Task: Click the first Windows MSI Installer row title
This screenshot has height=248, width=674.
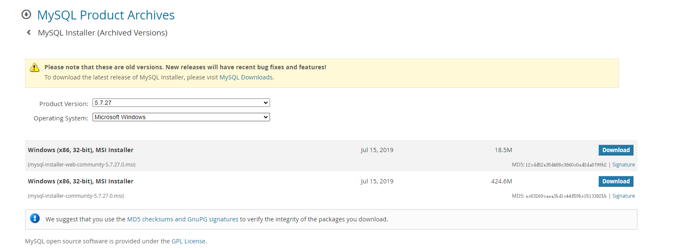Action: click(81, 150)
